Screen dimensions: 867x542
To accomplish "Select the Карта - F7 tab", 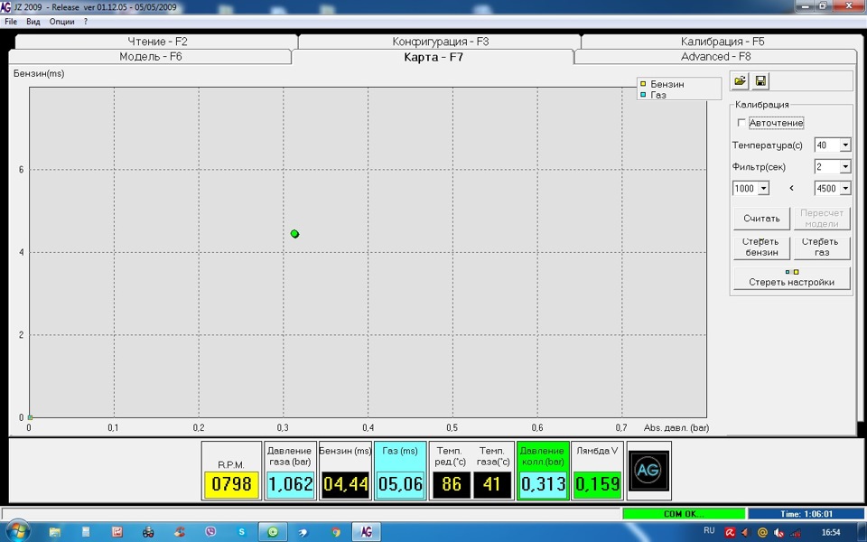I will coord(433,57).
